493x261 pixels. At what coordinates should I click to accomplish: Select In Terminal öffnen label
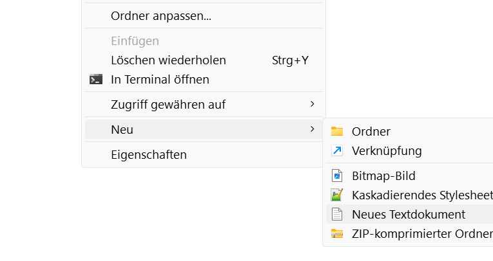(x=160, y=80)
